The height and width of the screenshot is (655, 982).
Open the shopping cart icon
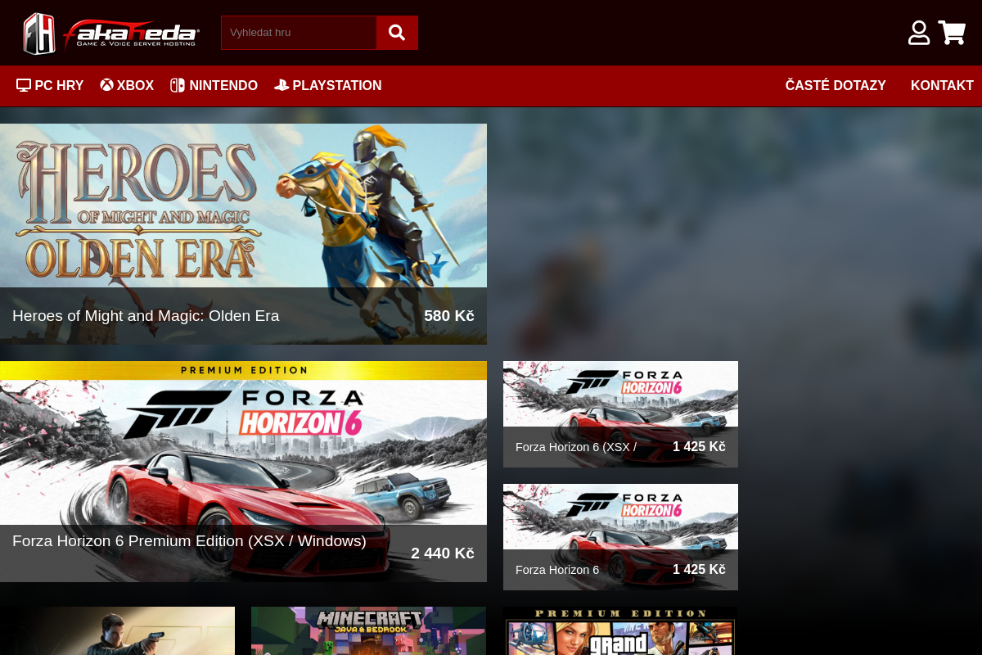click(952, 33)
